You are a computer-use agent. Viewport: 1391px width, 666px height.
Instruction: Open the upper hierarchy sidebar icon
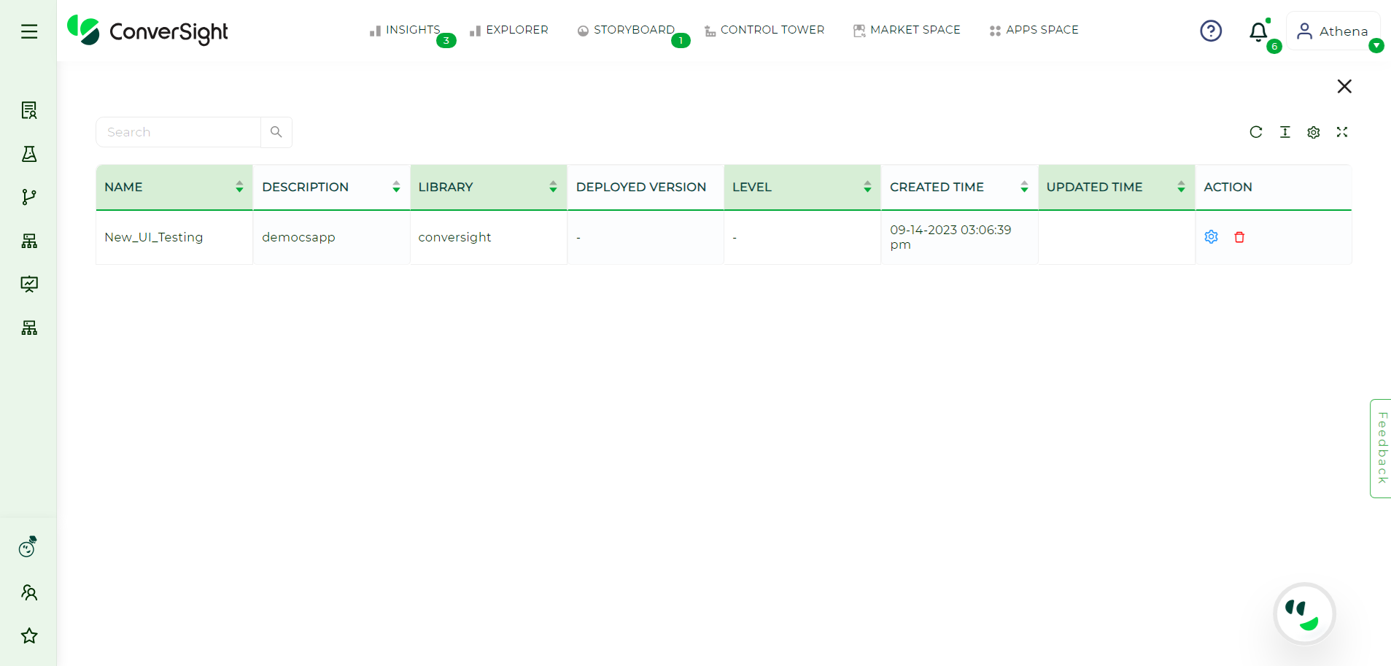click(29, 241)
